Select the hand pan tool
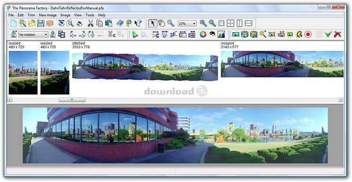This screenshot has width=352, height=182. 161,23
